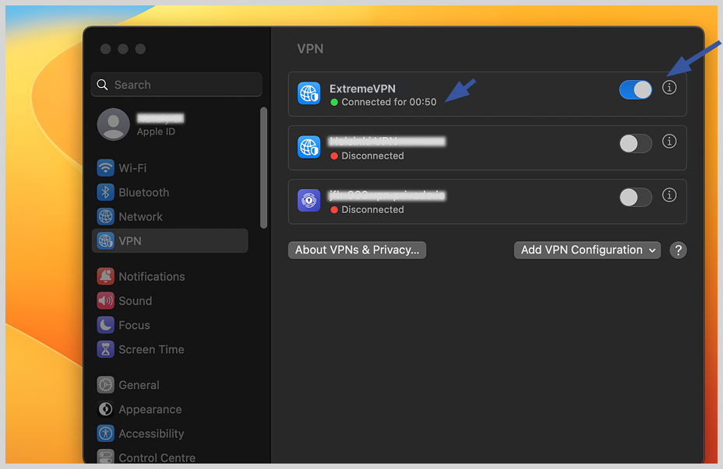Click the Wi-Fi sidebar icon
Image resolution: width=723 pixels, height=469 pixels.
click(106, 168)
